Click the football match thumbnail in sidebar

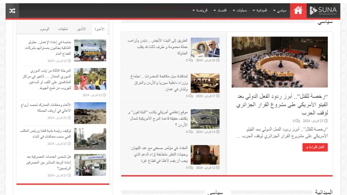coord(90,79)
